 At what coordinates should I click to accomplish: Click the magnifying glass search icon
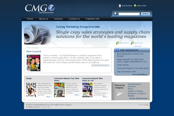[x=116, y=14]
